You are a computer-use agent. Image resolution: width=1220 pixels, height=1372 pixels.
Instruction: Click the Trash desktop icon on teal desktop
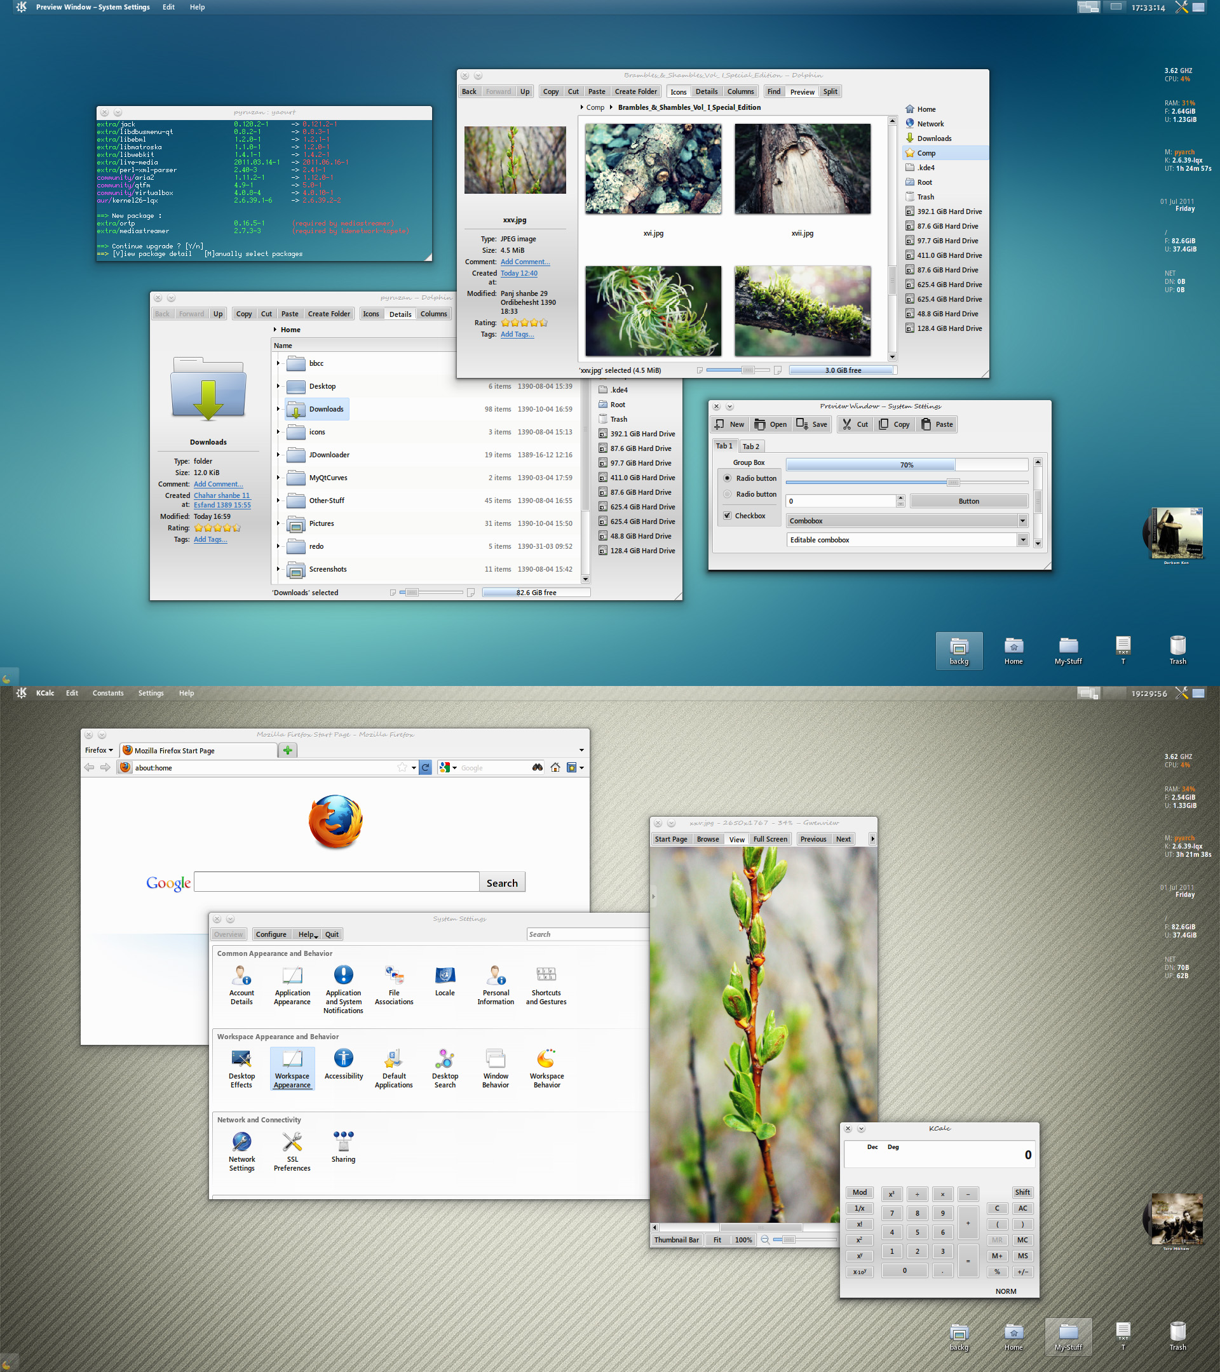[1177, 650]
